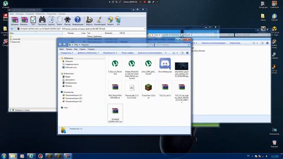This screenshot has width=283, height=159.
Task: Open the Найти magnifier tool in WinRAR
Action: tap(59, 21)
